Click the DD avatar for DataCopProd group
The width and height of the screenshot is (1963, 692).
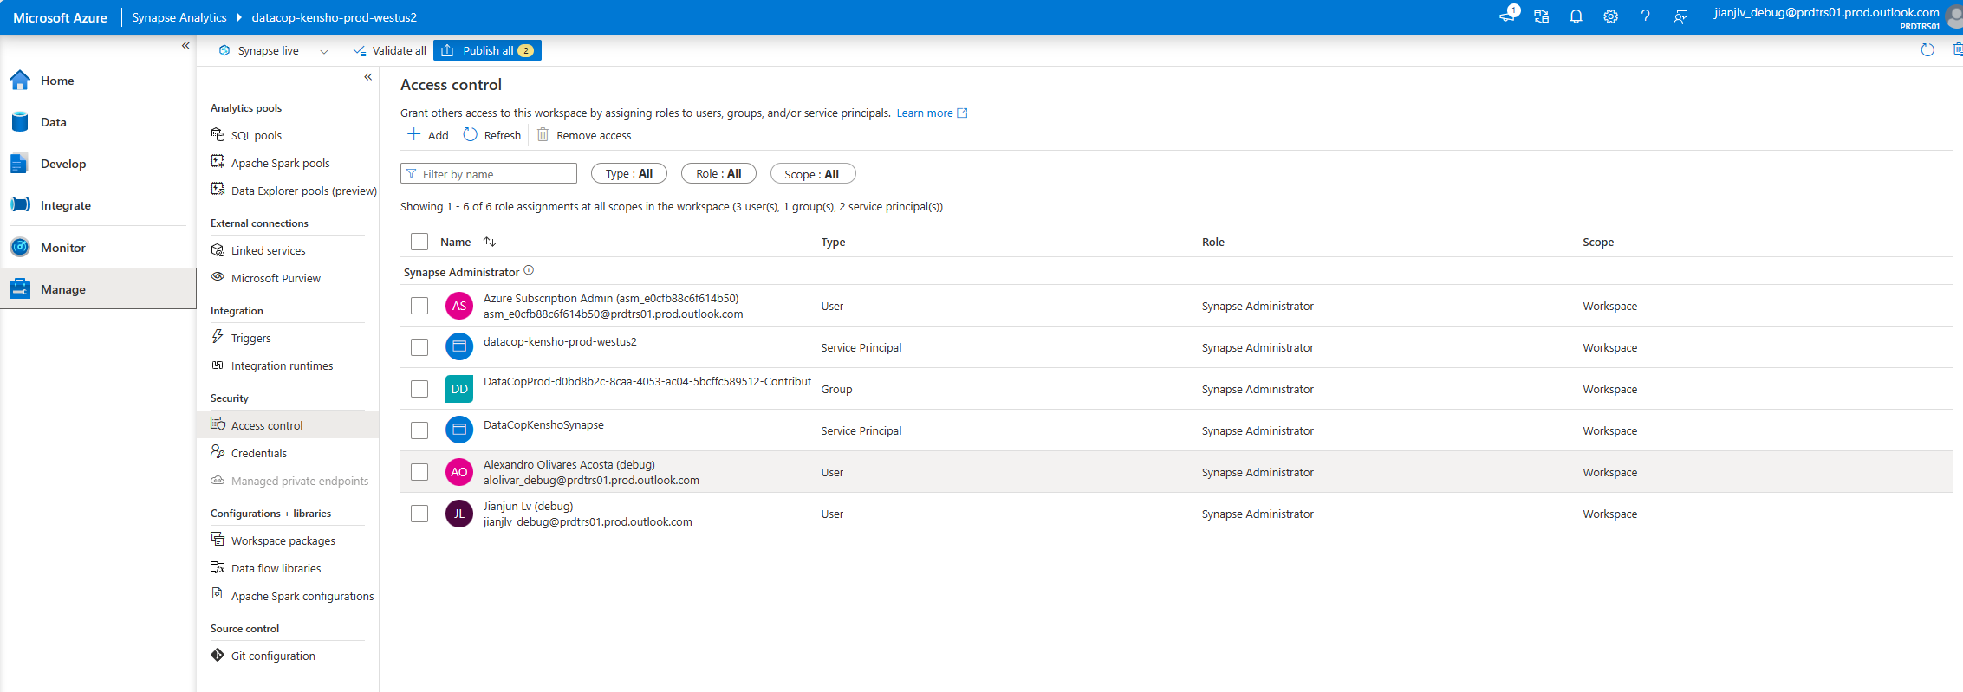(x=459, y=389)
